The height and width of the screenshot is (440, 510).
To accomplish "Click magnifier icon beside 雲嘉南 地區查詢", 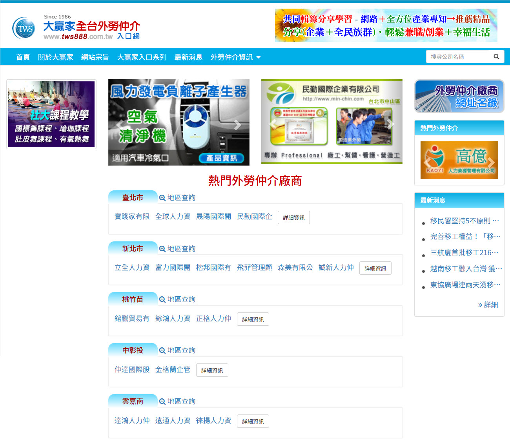I will (x=162, y=402).
